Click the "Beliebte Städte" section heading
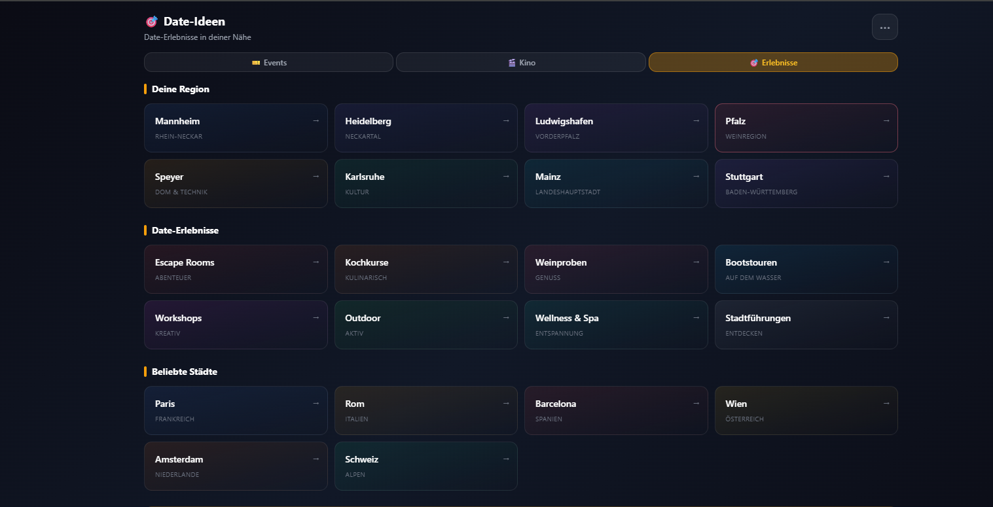Viewport: 993px width, 507px height. coord(185,372)
